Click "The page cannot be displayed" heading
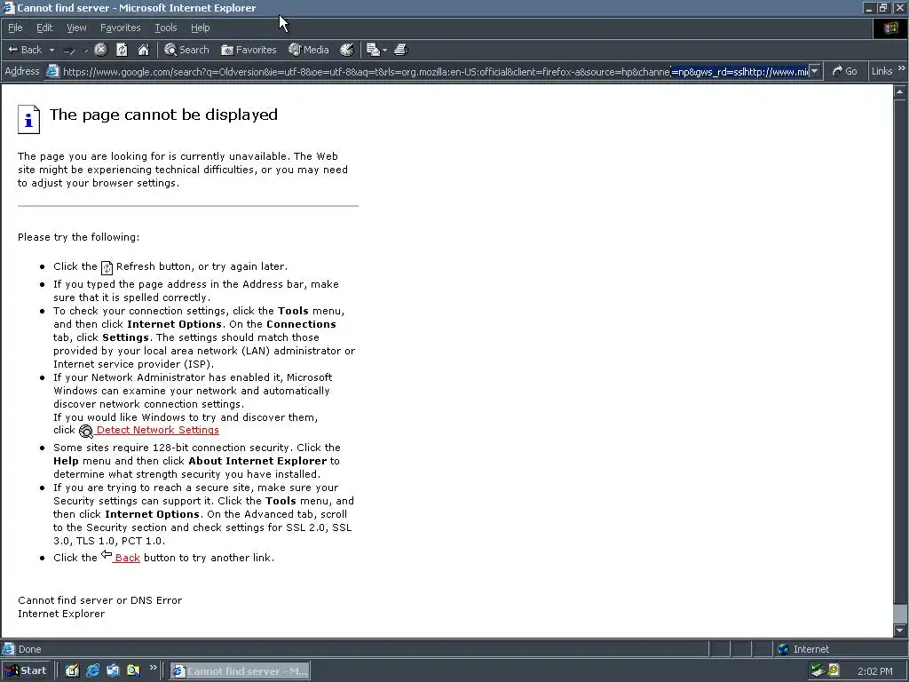The image size is (909, 682). click(x=163, y=115)
